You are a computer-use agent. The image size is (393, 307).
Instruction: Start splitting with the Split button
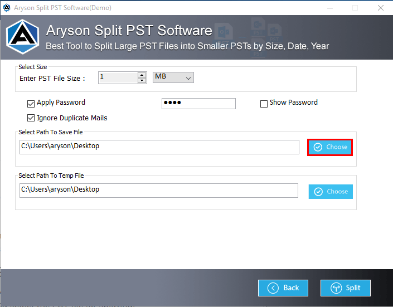click(x=346, y=288)
